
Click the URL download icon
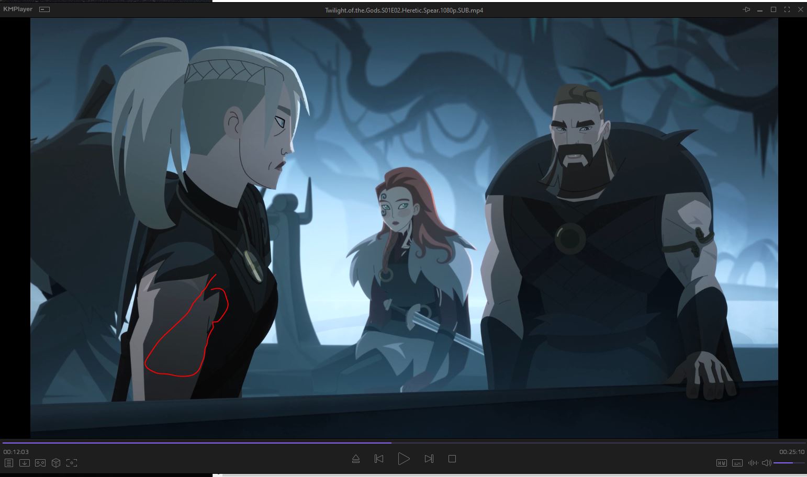click(x=25, y=463)
